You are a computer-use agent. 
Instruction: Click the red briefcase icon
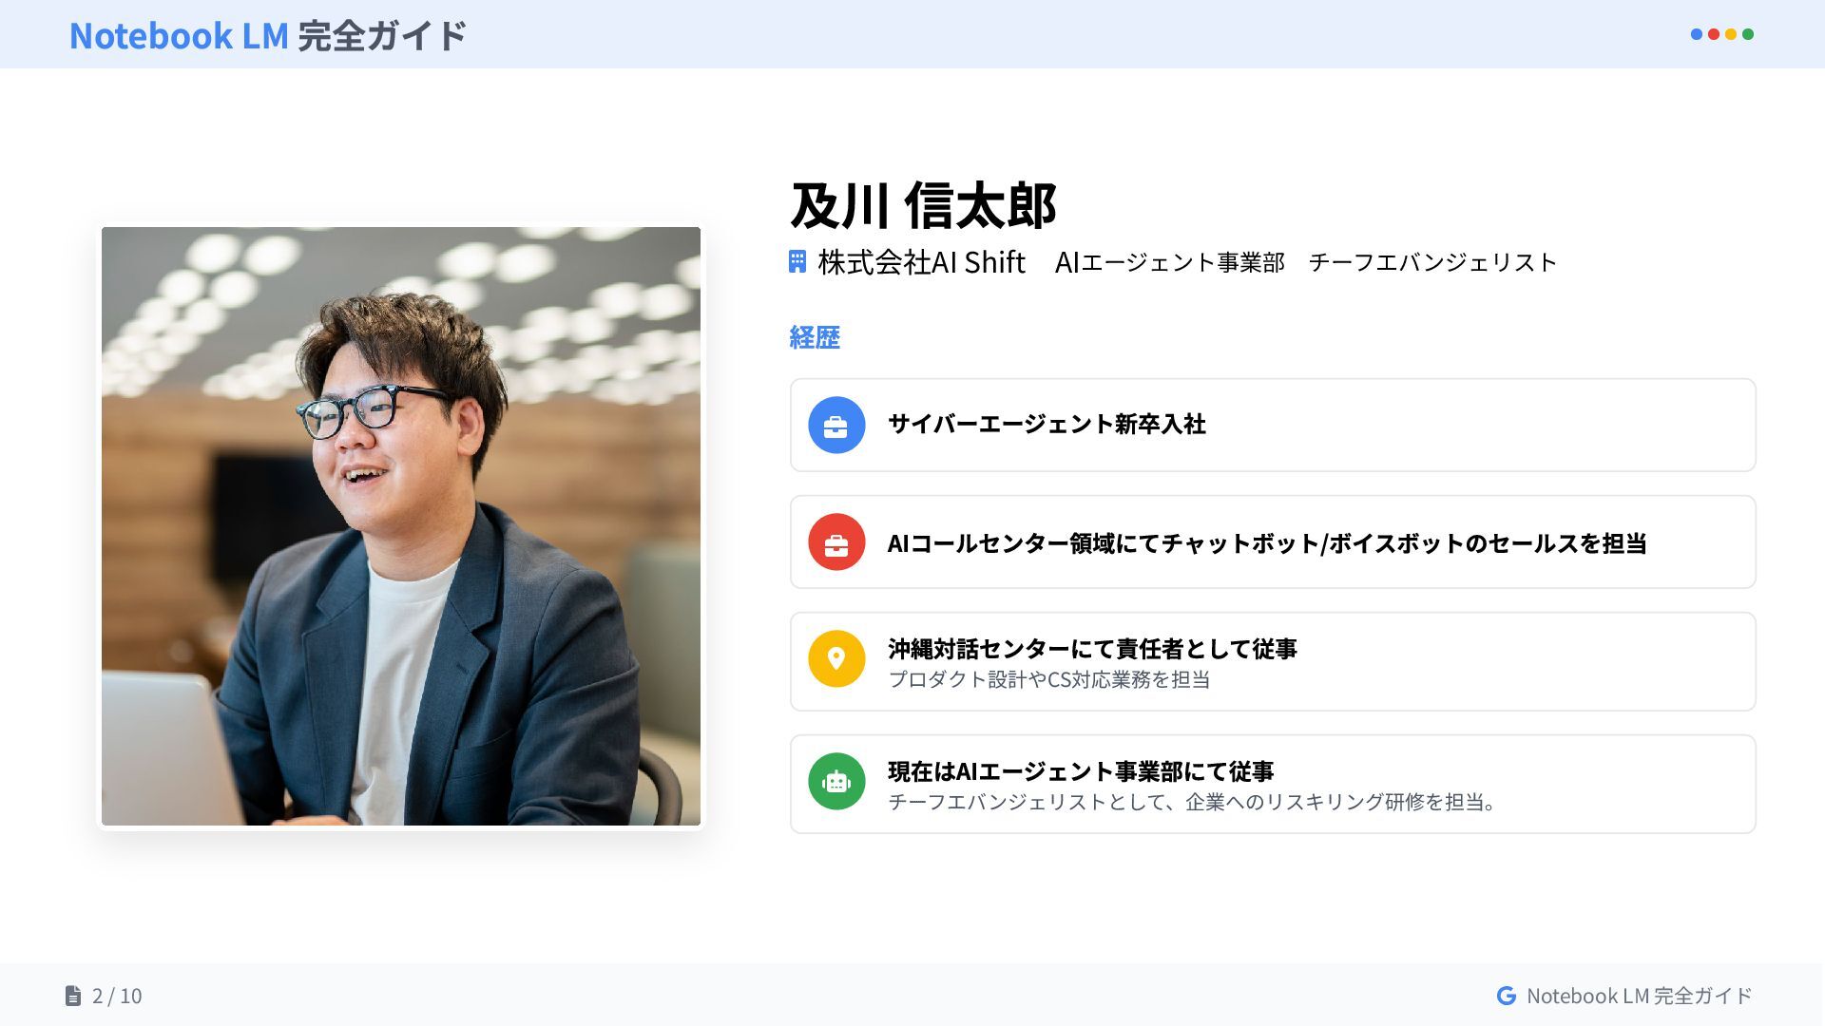click(x=836, y=542)
